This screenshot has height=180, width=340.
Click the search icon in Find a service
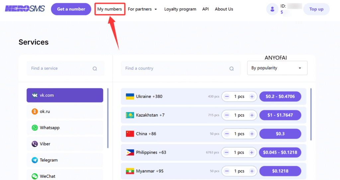[x=95, y=68]
